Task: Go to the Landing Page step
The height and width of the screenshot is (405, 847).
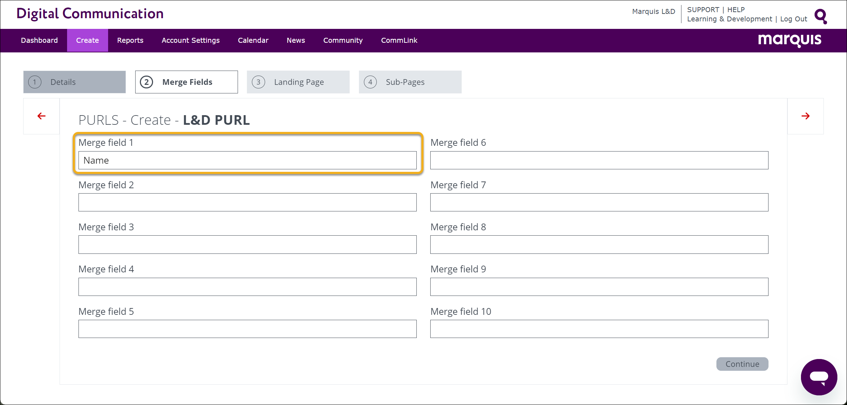Action: (298, 82)
